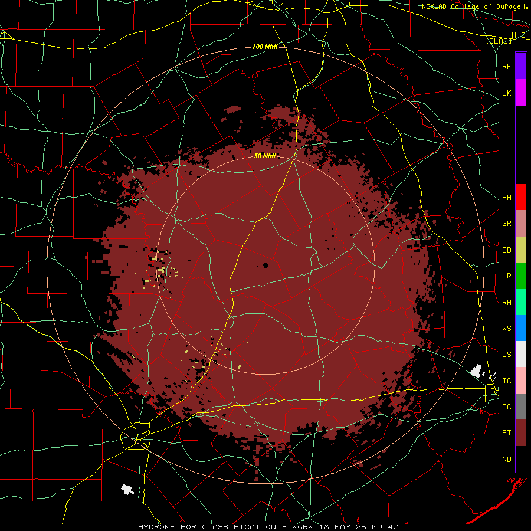Click the RA legend label text
Image resolution: width=531 pixels, height=531 pixels.
click(506, 303)
